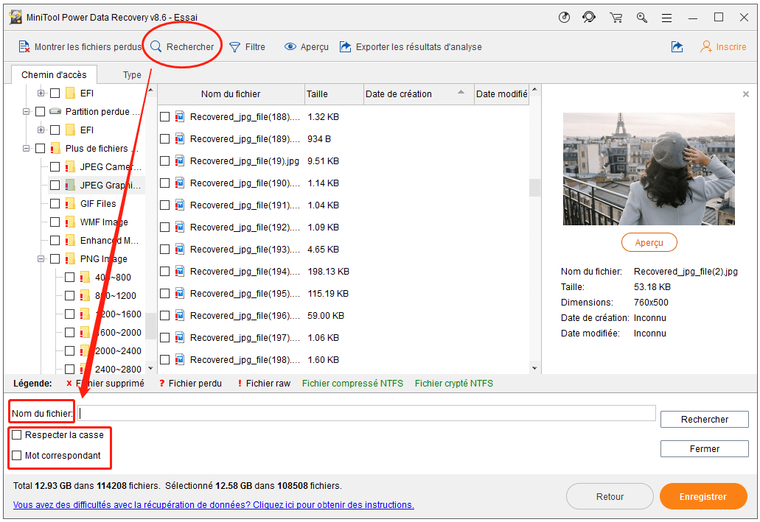Click the Fermer button
This screenshot has width=760, height=522.
704,449
